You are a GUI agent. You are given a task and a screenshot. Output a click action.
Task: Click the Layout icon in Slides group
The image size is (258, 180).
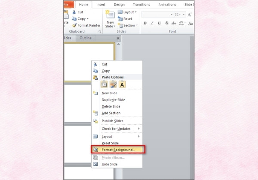120,12
